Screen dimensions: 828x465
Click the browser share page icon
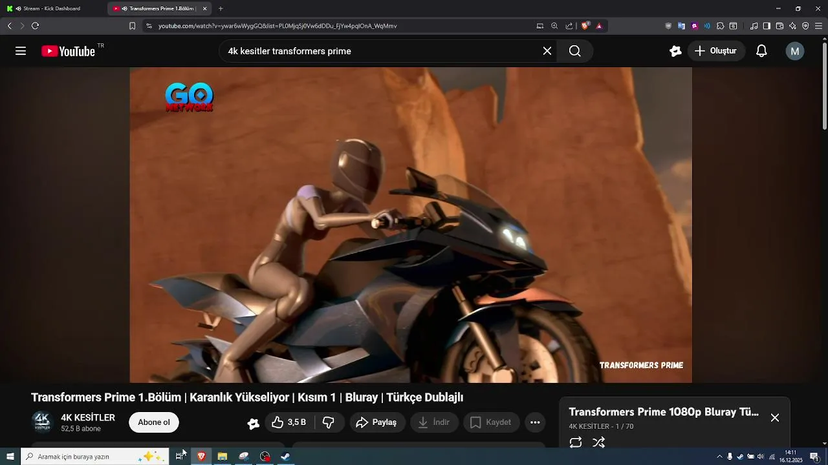point(569,26)
